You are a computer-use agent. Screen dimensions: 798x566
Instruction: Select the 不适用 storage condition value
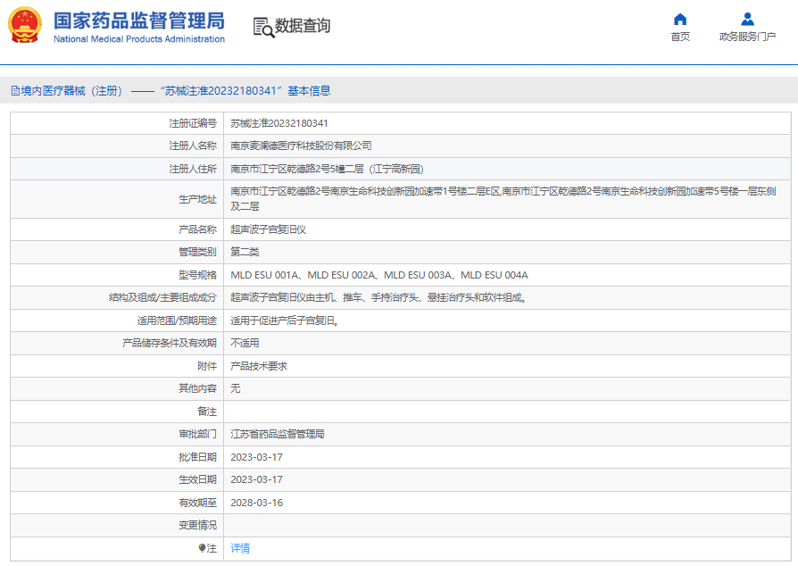(245, 343)
